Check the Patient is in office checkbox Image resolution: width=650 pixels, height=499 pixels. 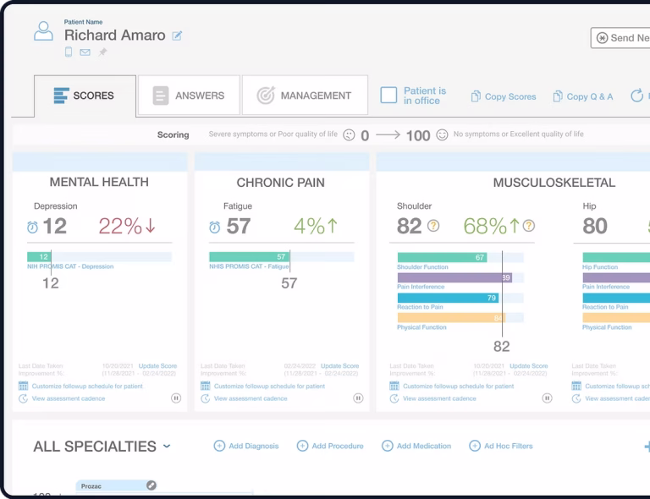tap(388, 96)
